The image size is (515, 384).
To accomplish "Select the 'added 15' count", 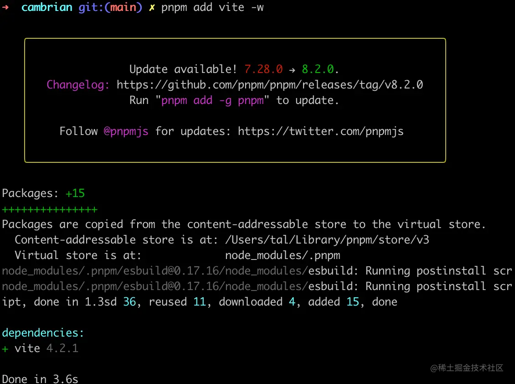I will point(333,302).
